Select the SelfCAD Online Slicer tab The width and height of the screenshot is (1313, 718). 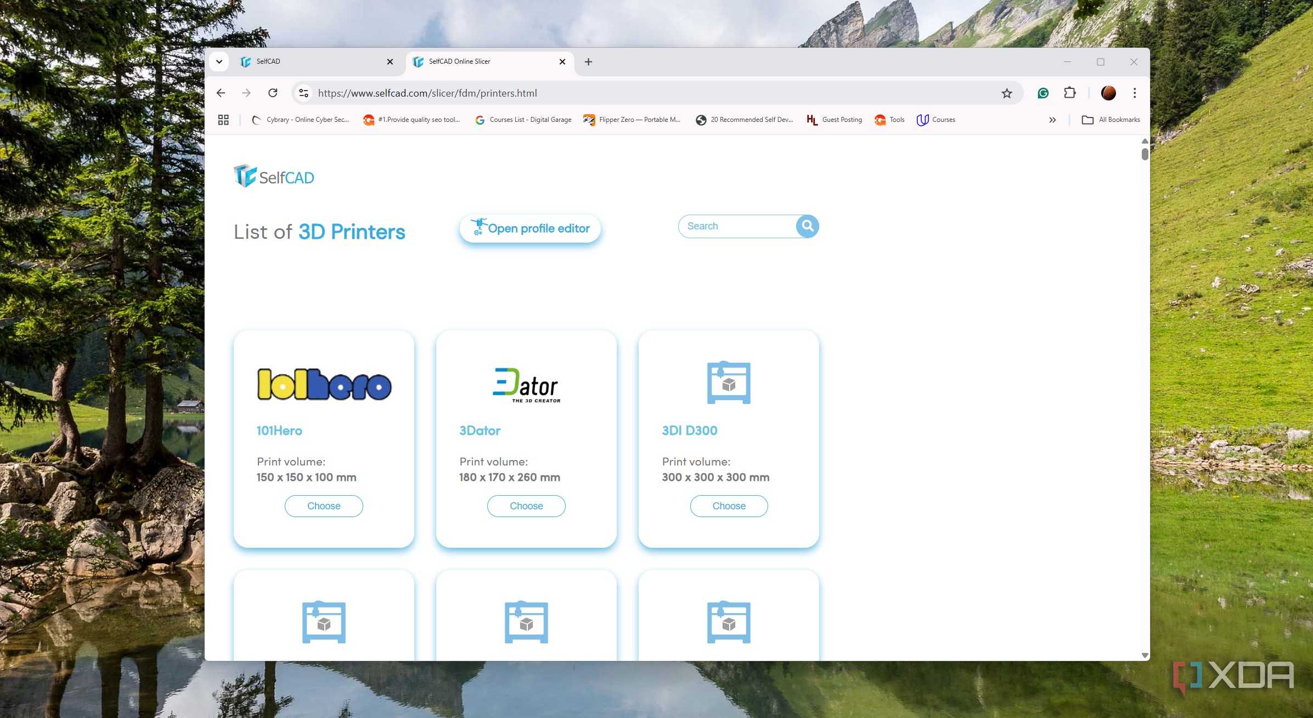[x=489, y=61]
